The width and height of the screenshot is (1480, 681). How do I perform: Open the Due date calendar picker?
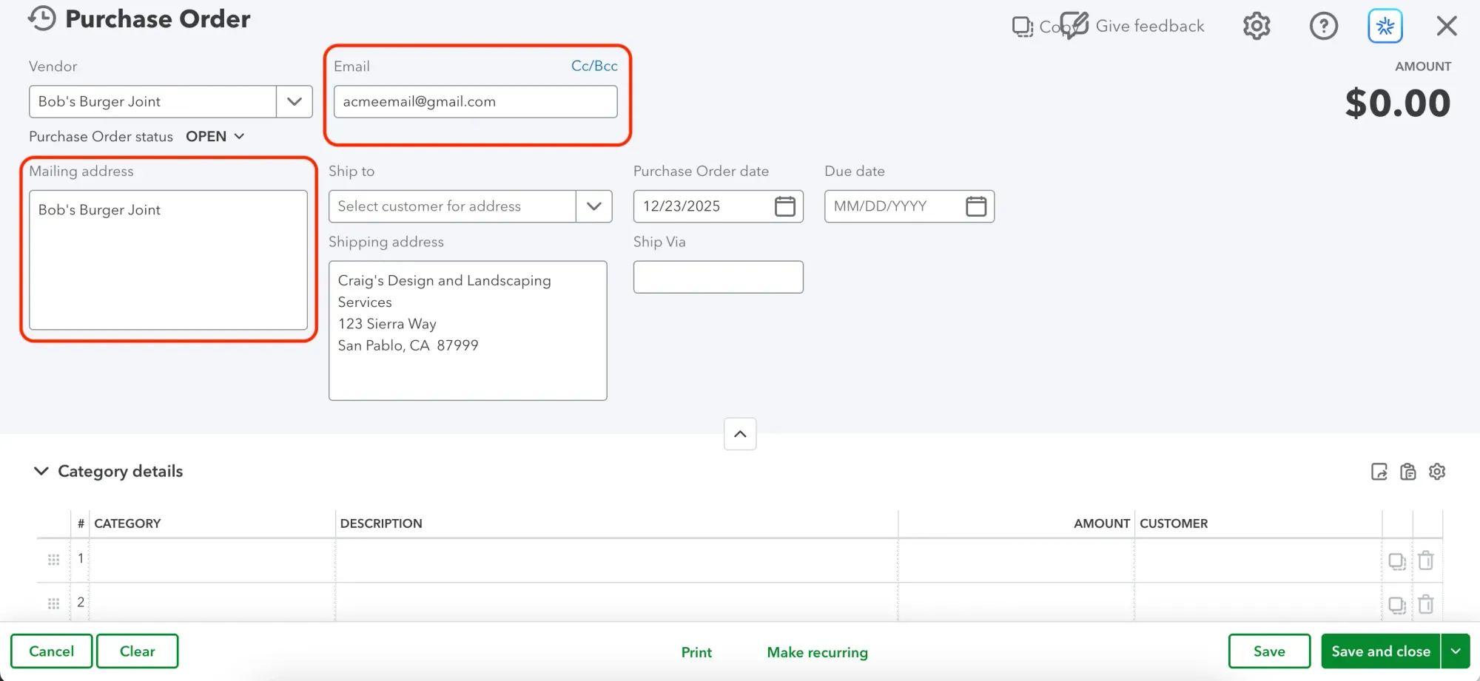tap(977, 206)
